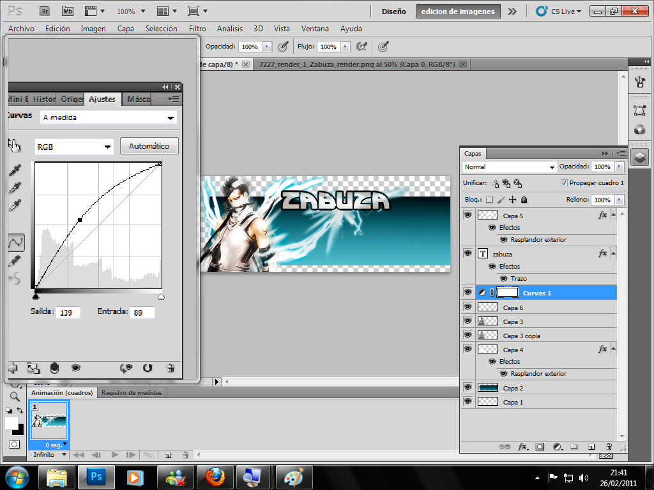Switch to the Diseño workspace

pos(393,11)
